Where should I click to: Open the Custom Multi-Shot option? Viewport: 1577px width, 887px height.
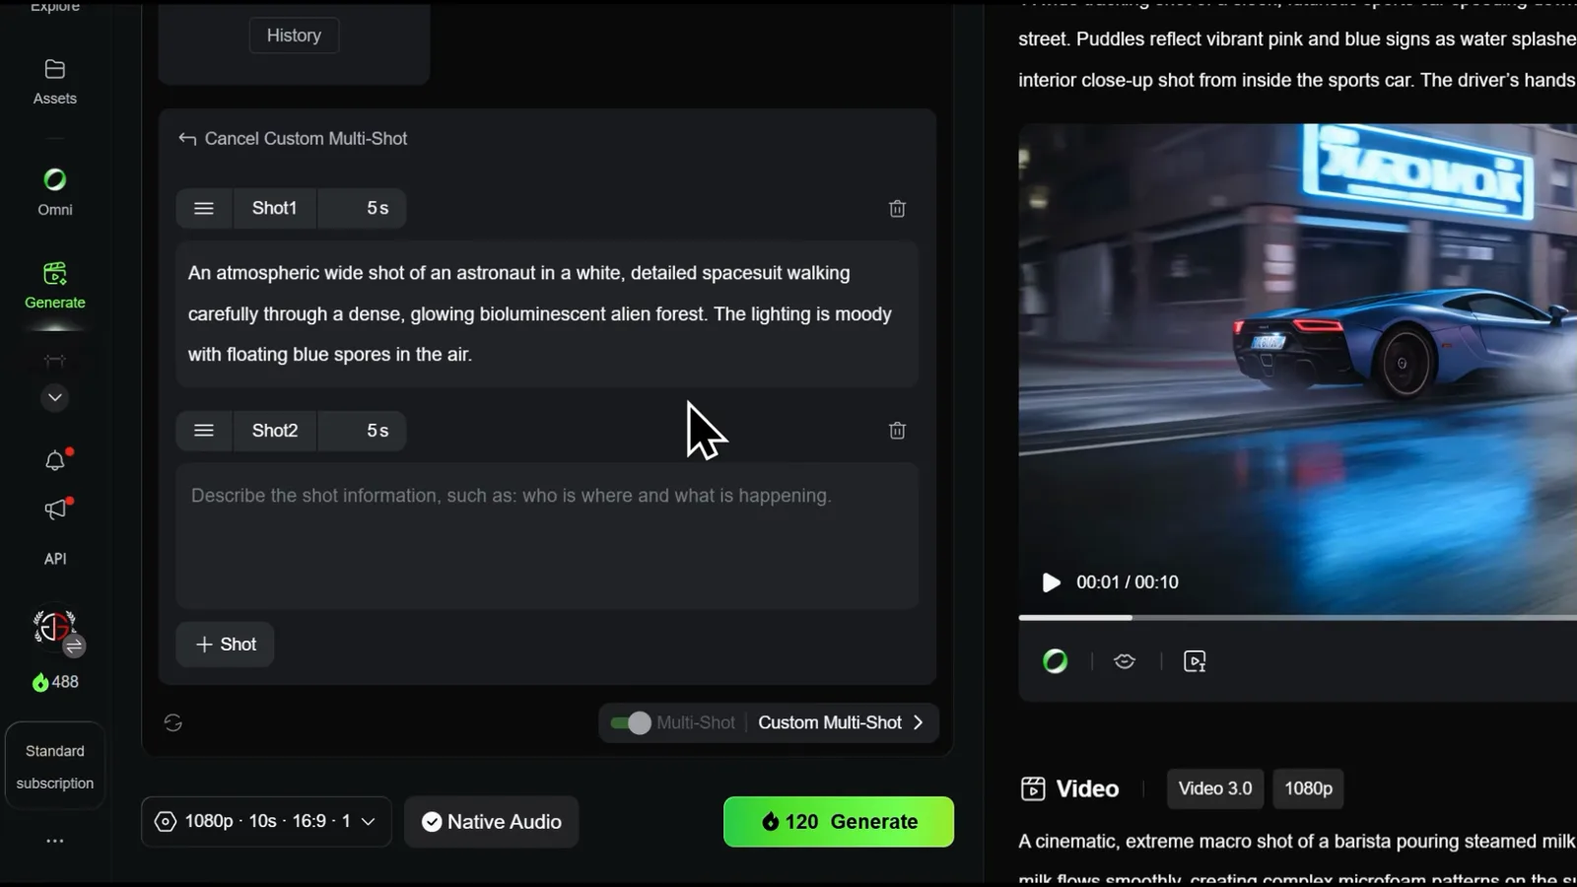coord(841,722)
